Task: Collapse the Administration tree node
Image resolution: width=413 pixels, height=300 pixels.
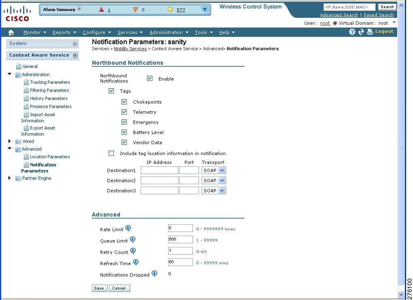Action: coord(10,74)
